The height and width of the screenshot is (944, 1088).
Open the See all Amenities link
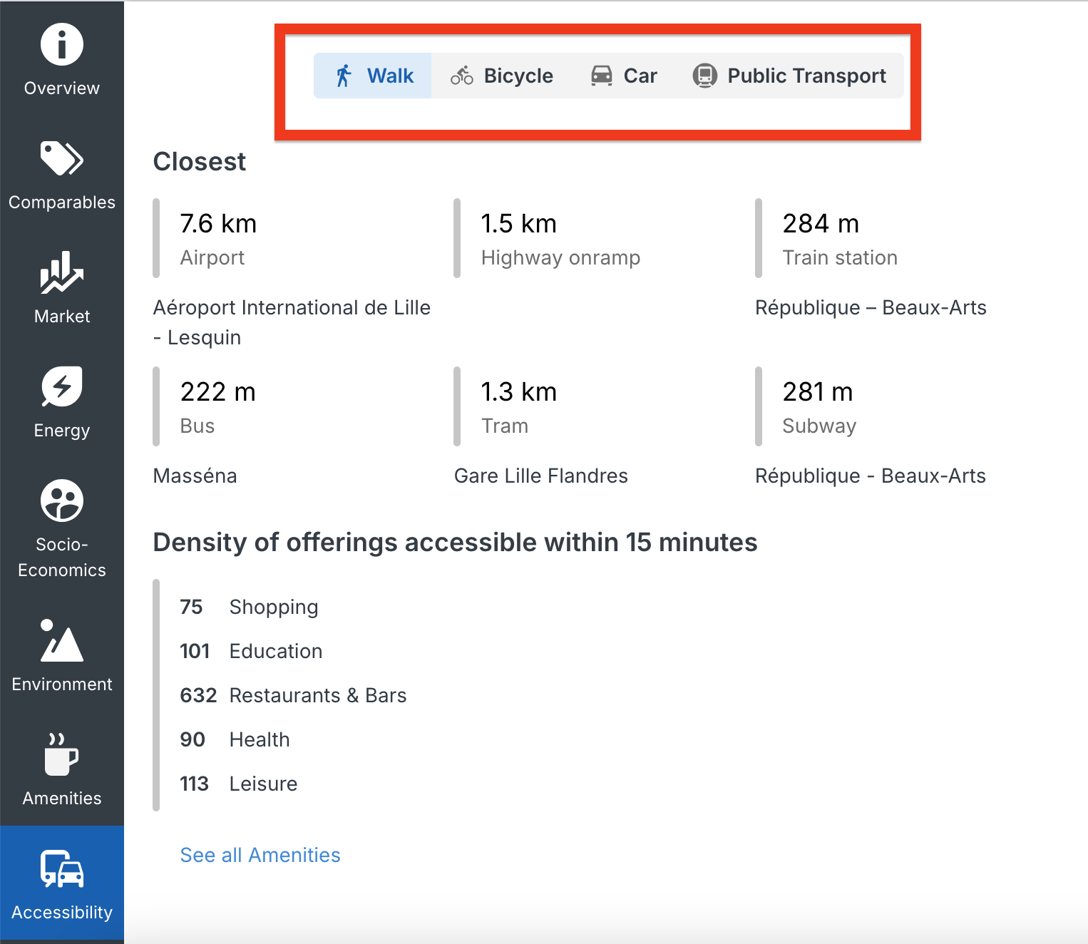tap(260, 855)
